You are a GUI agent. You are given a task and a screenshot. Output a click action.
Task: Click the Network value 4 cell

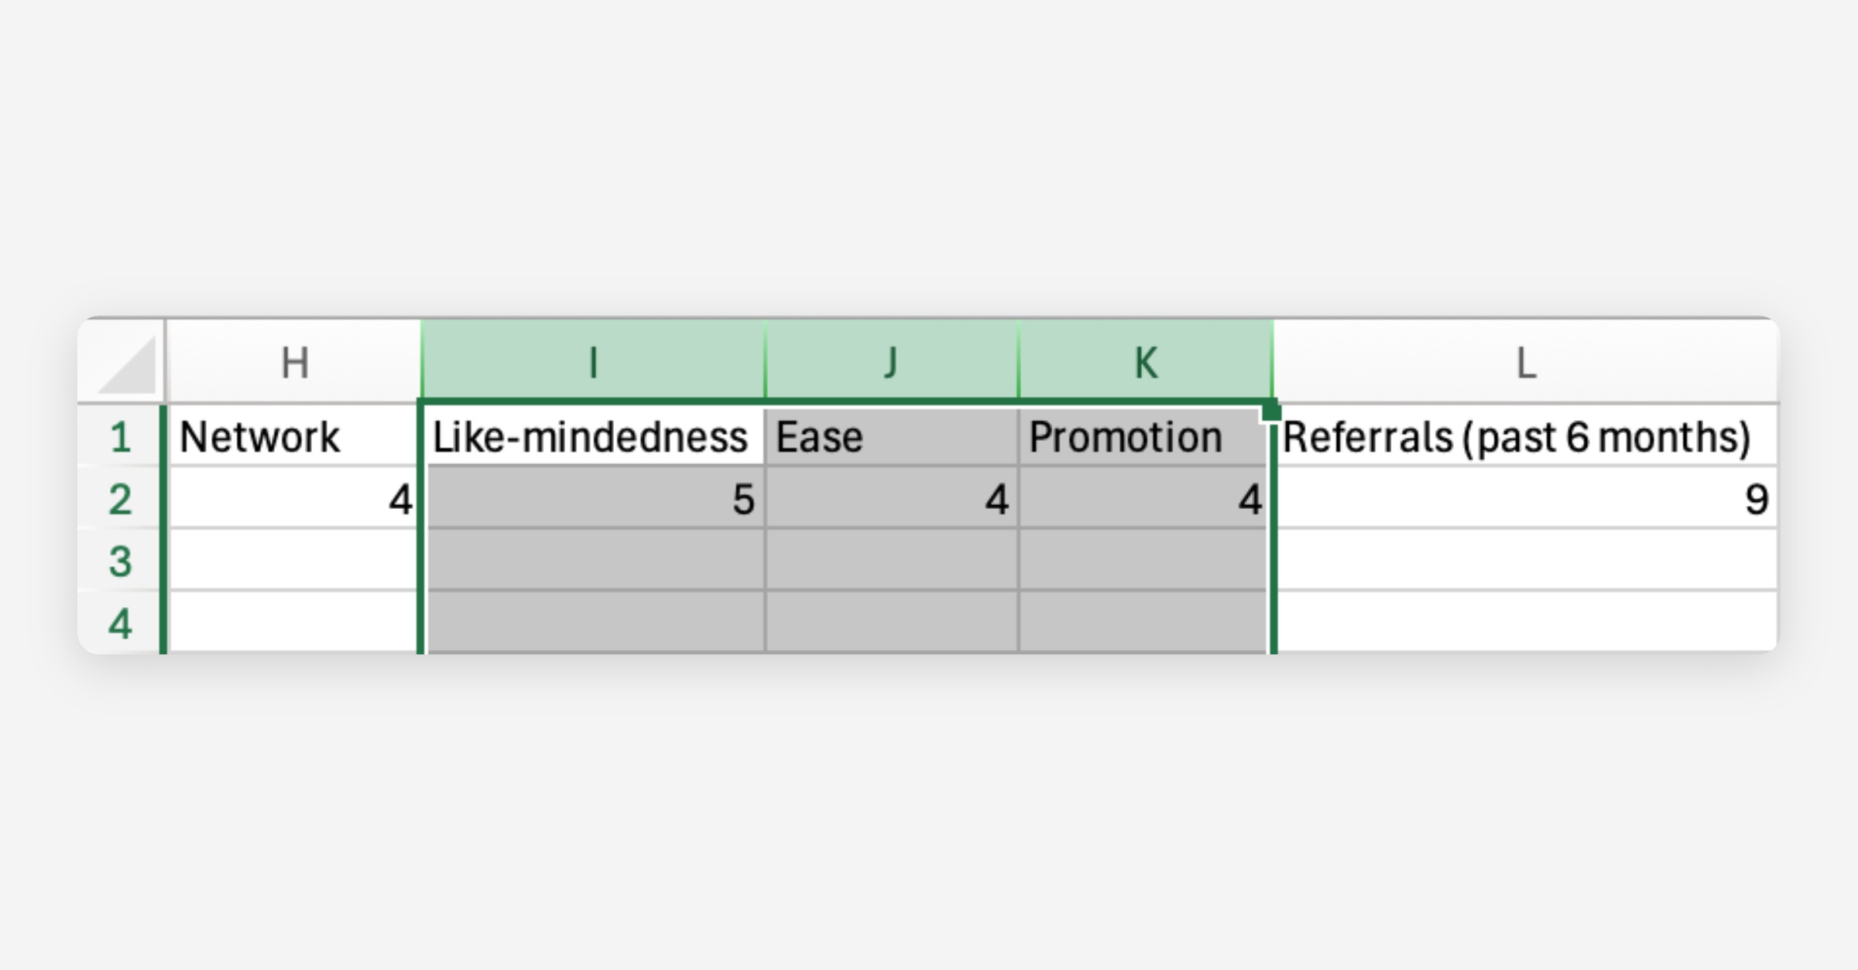click(294, 499)
